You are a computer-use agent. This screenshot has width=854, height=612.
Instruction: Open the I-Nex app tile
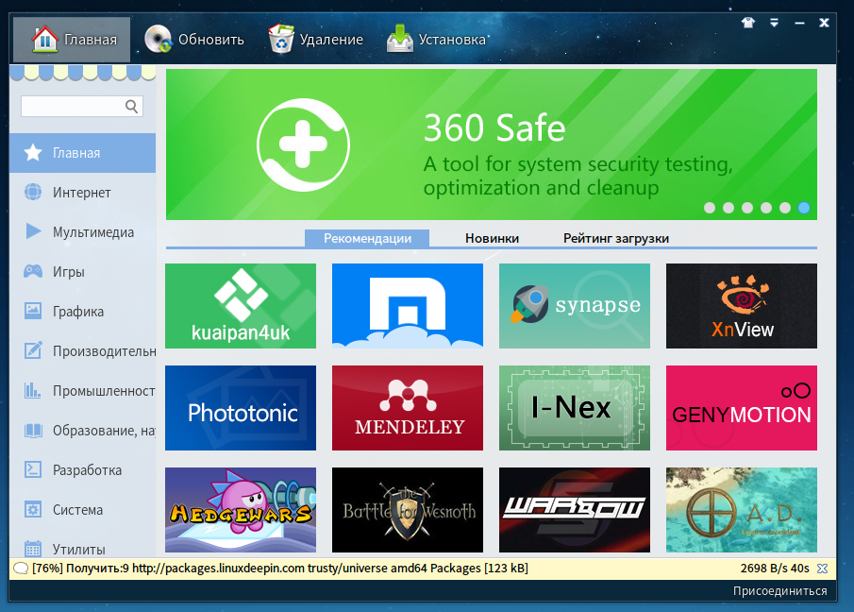[x=575, y=408]
